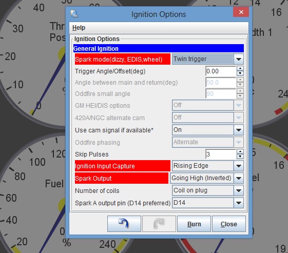Decrease Trigger Angle/Offset with down arrow
The width and height of the screenshot is (288, 253).
(x=240, y=73)
